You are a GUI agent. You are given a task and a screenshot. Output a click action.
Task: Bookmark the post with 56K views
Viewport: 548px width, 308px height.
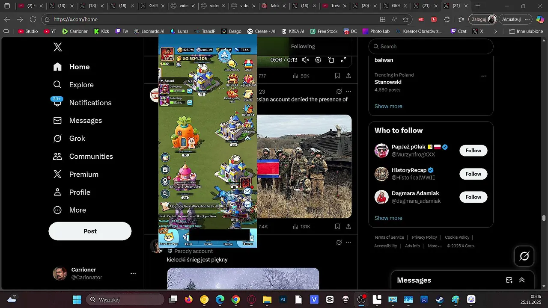tap(337, 76)
